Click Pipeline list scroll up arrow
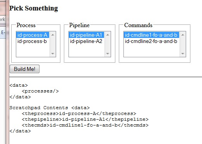The image size is (202, 144). tap(108, 35)
